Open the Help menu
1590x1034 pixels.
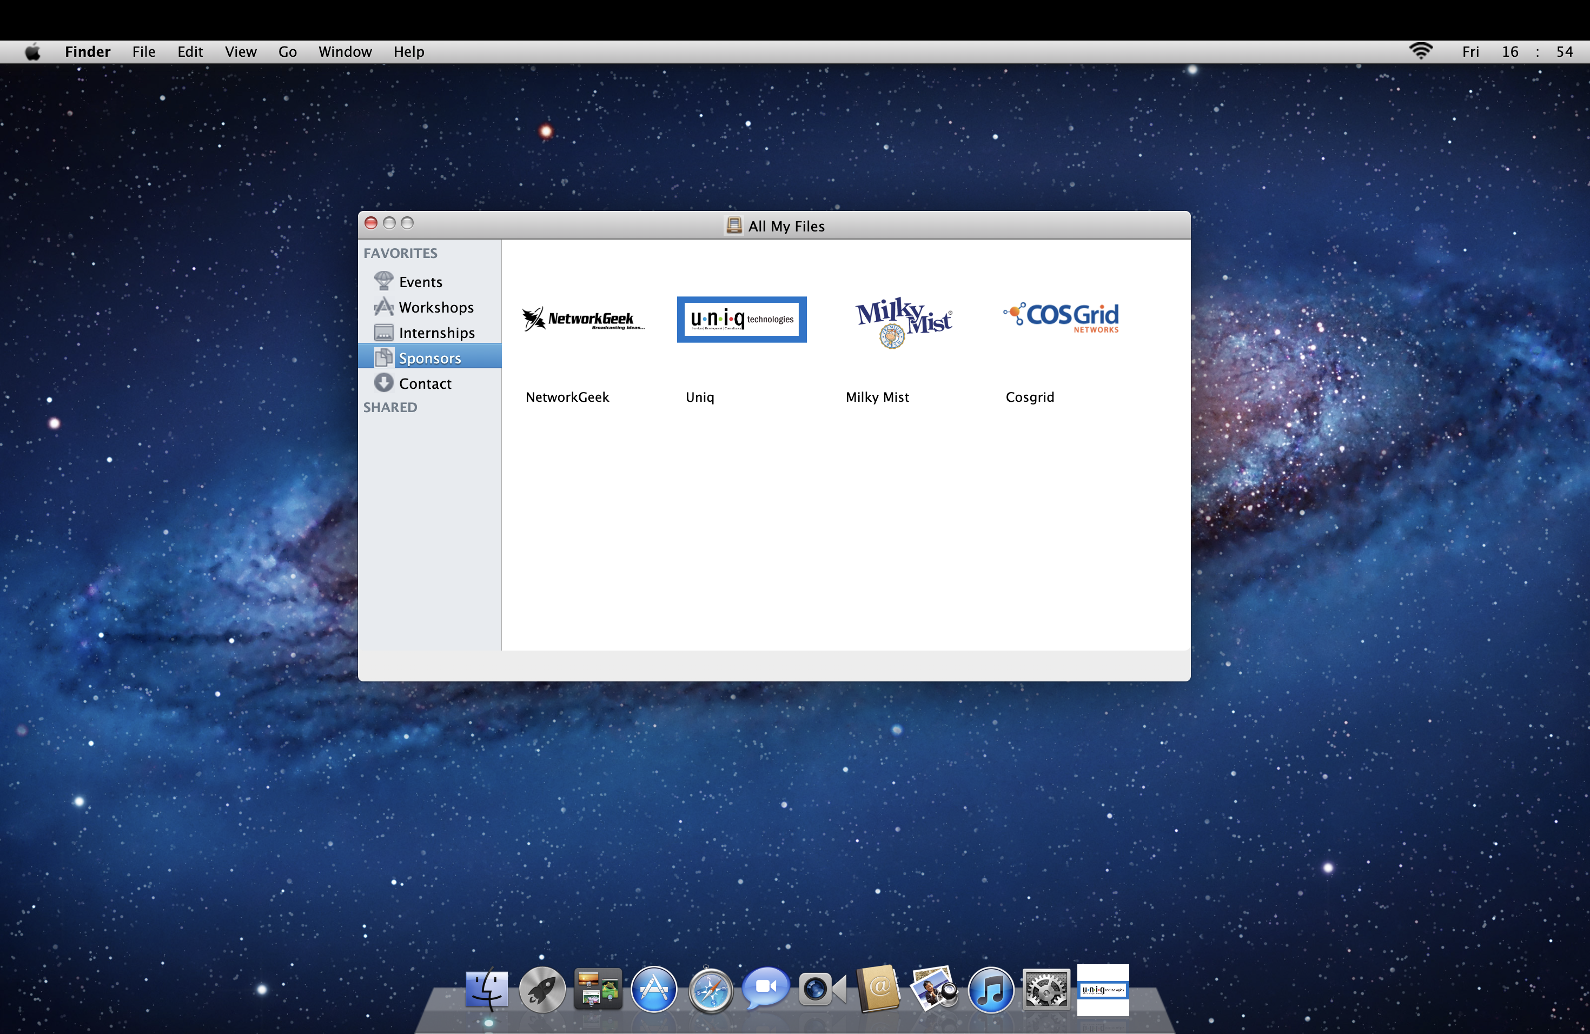pyautogui.click(x=409, y=51)
